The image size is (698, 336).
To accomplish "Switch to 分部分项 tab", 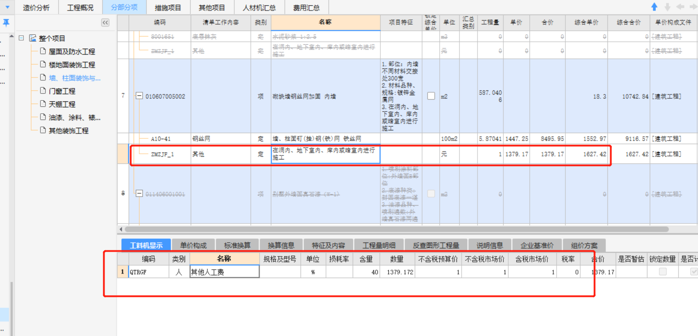I will point(124,7).
